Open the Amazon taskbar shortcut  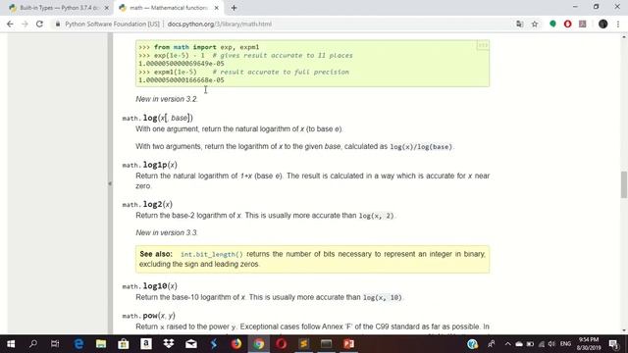pos(146,344)
